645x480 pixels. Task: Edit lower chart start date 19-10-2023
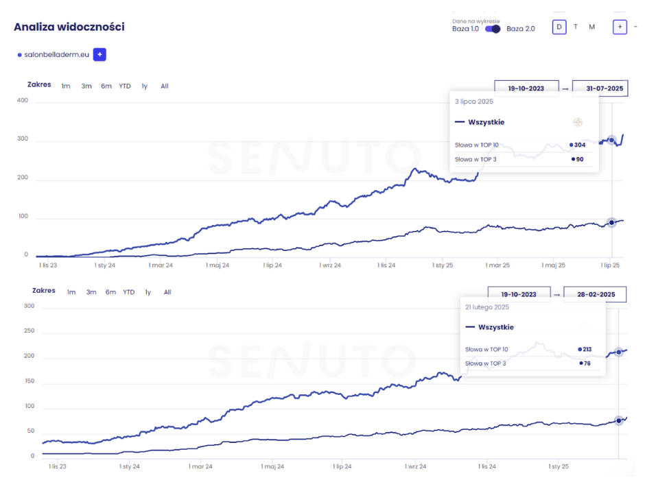point(519,294)
